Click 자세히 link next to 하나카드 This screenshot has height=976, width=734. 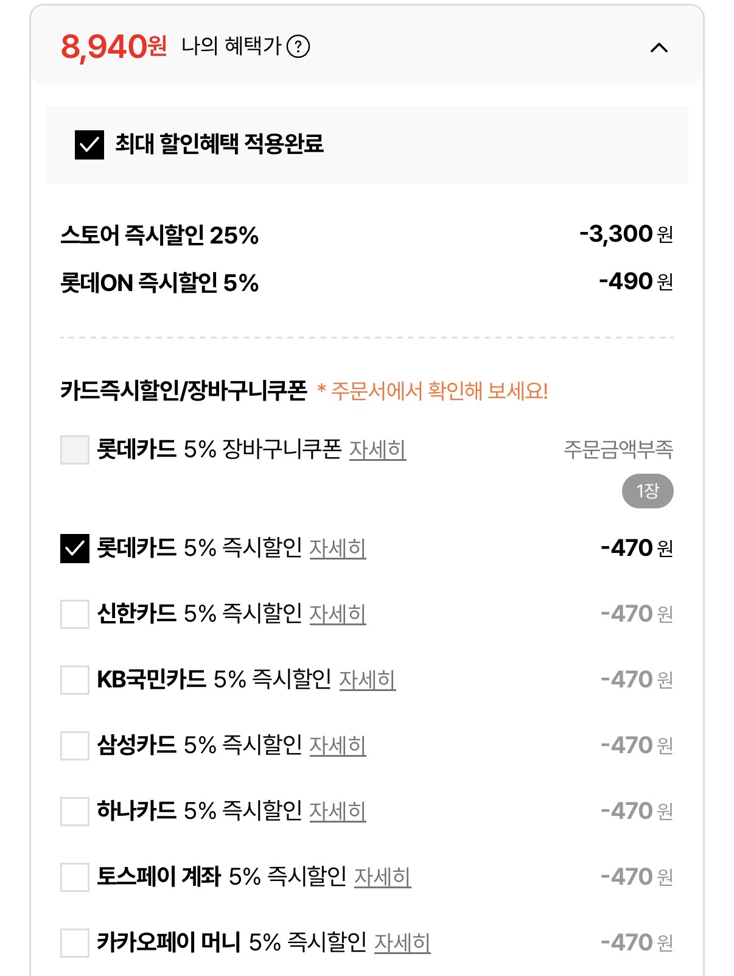[338, 811]
